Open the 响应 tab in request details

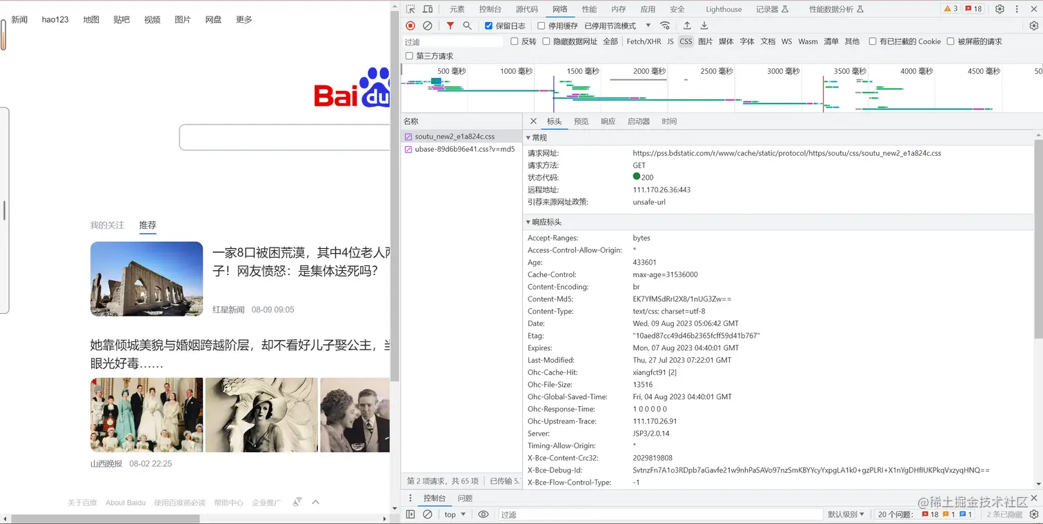pos(608,121)
